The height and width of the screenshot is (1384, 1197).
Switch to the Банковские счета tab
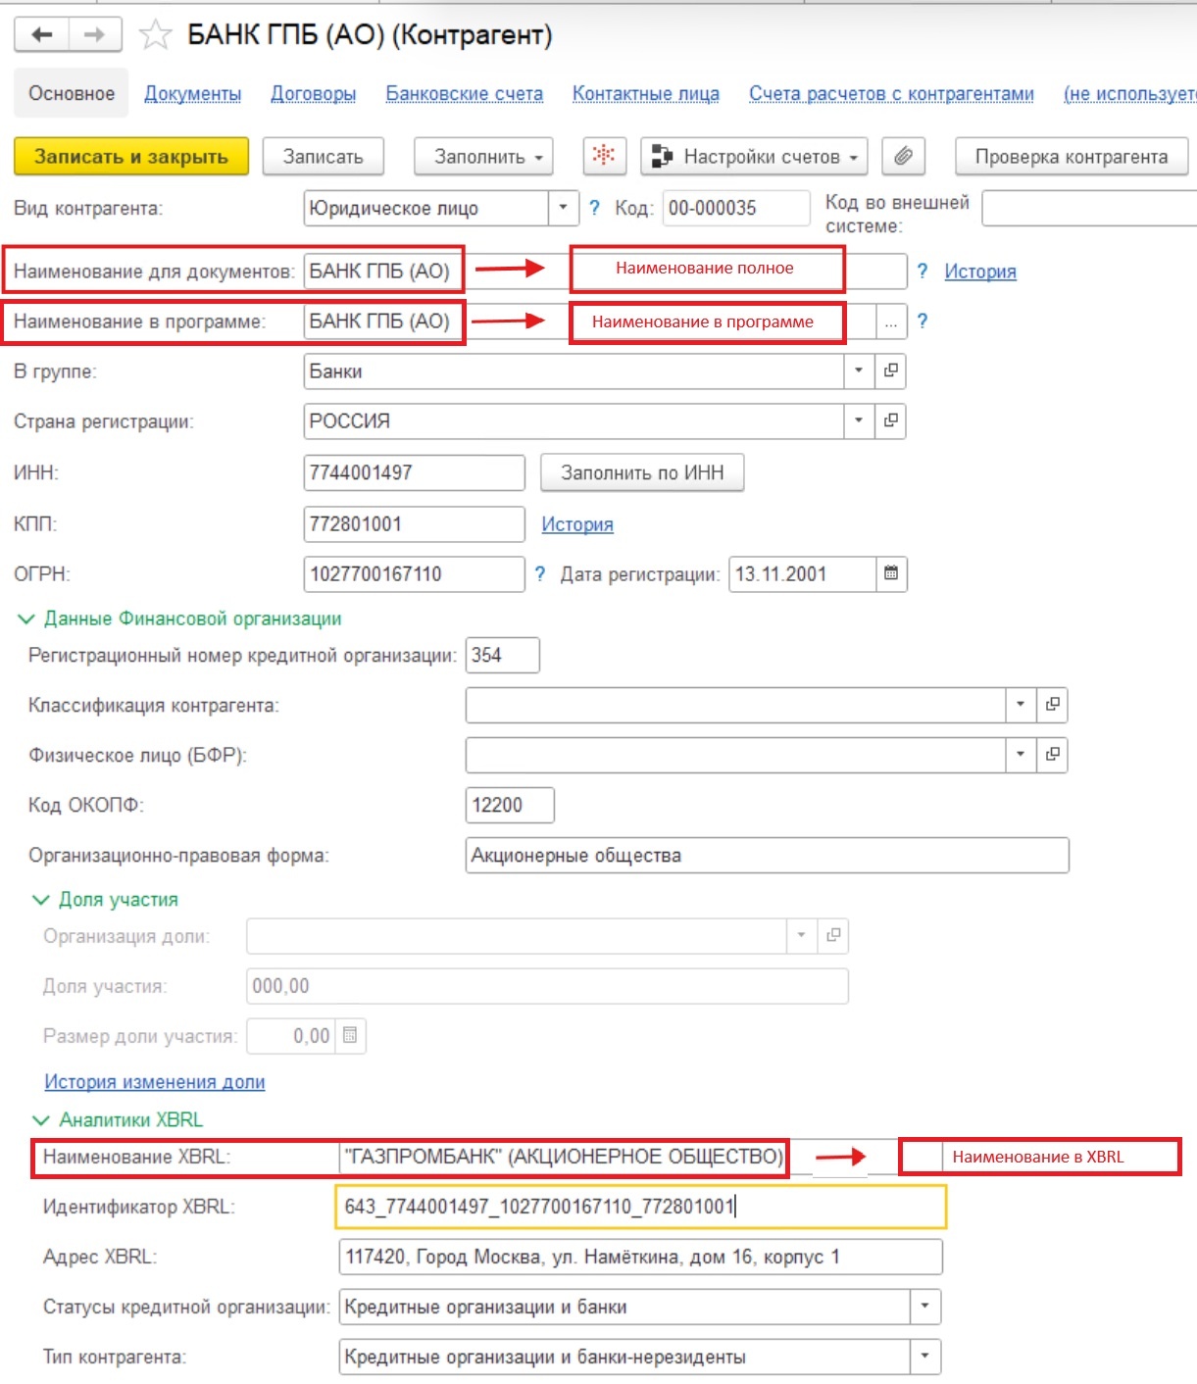(x=464, y=94)
